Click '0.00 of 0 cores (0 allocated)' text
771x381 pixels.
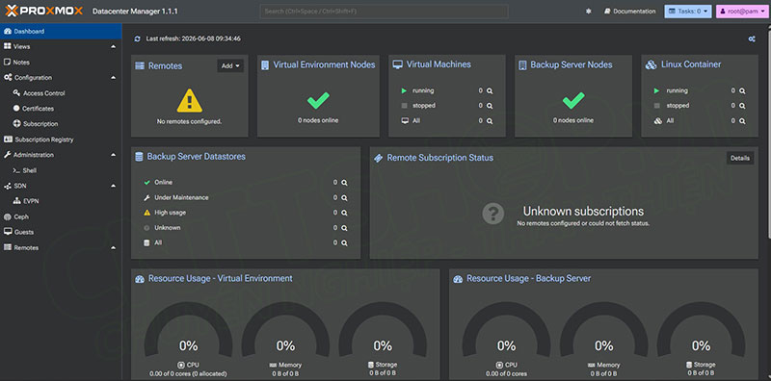pos(188,373)
